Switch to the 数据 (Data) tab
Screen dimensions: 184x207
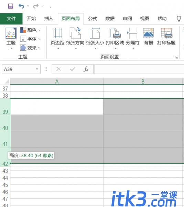[x=110, y=19]
